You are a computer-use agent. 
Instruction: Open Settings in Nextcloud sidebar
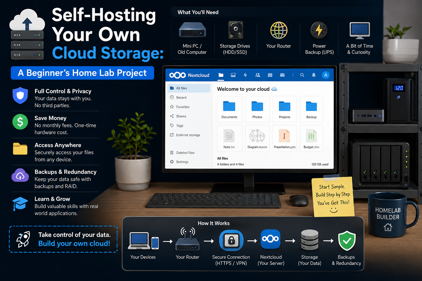[189, 162]
